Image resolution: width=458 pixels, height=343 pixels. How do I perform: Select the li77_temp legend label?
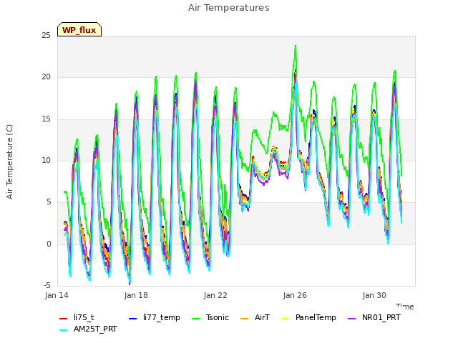[x=162, y=317]
